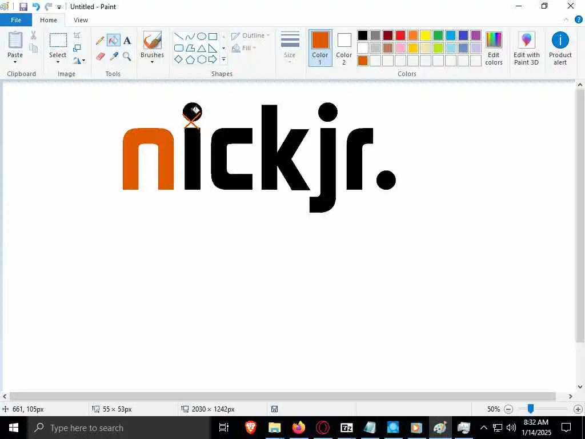Click the rectangular Select icon
Viewport: 585px width, 439px height.
coord(58,40)
